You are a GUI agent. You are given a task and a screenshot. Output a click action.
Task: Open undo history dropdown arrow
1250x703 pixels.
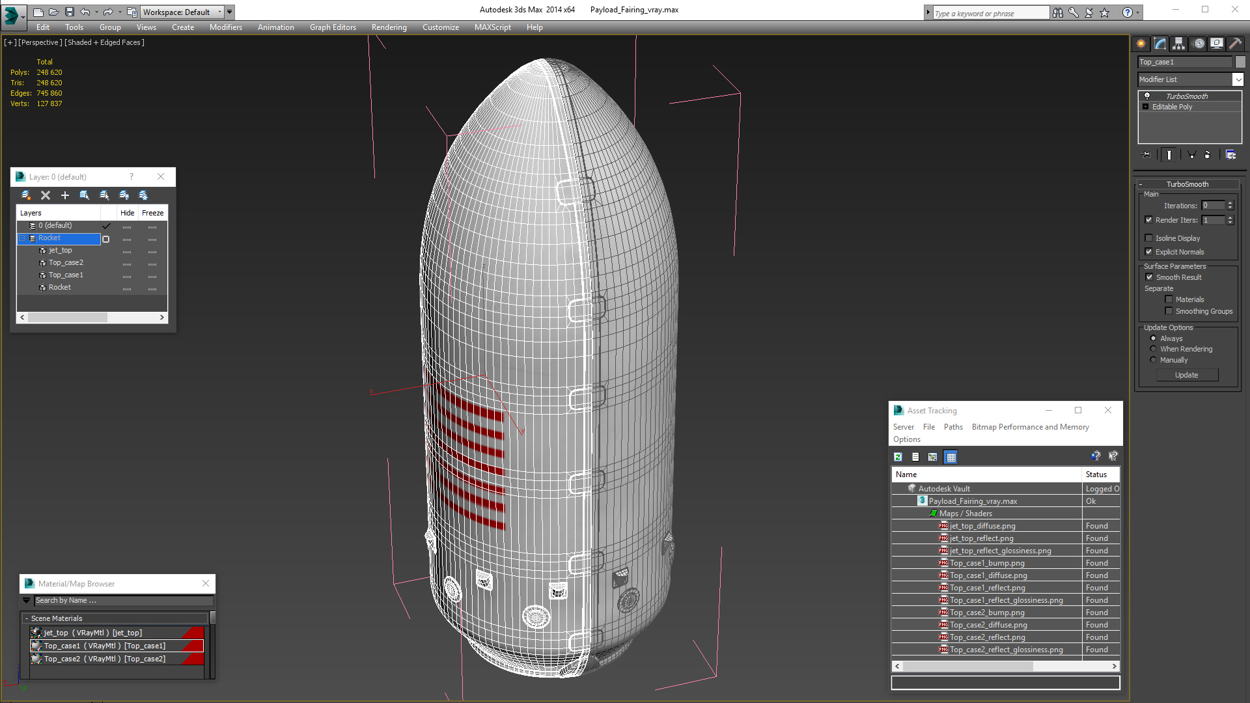96,12
